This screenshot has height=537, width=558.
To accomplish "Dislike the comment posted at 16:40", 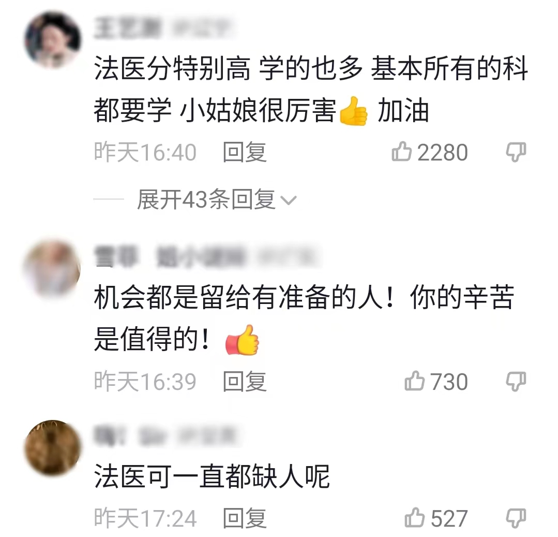I will tap(516, 153).
